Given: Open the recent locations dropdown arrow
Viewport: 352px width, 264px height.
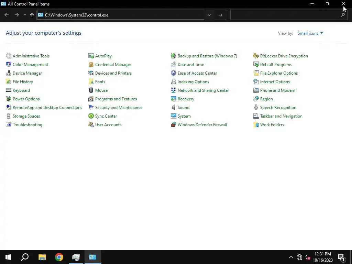Looking at the screenshot, I should tap(25, 15).
